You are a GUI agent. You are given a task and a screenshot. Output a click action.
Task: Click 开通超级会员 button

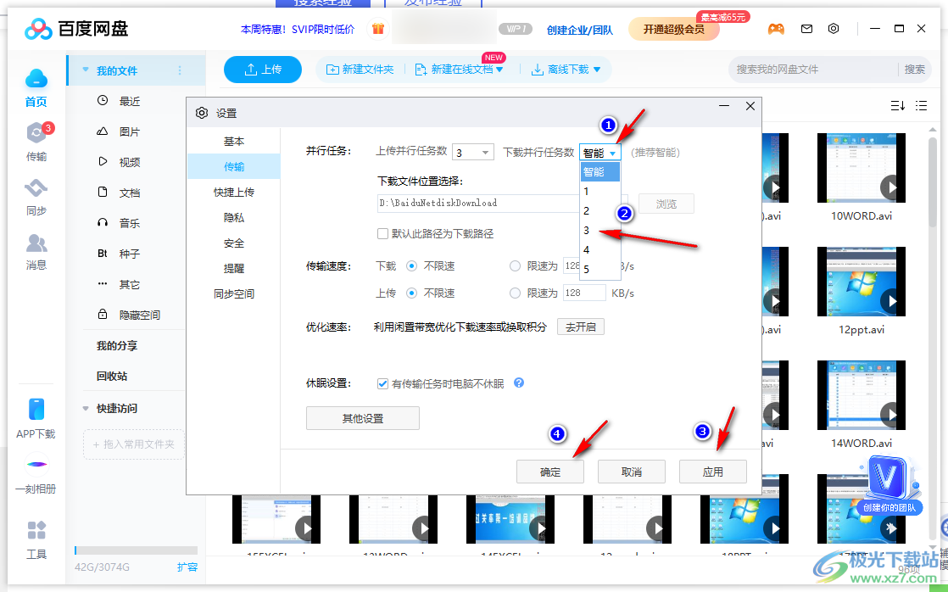tap(673, 29)
